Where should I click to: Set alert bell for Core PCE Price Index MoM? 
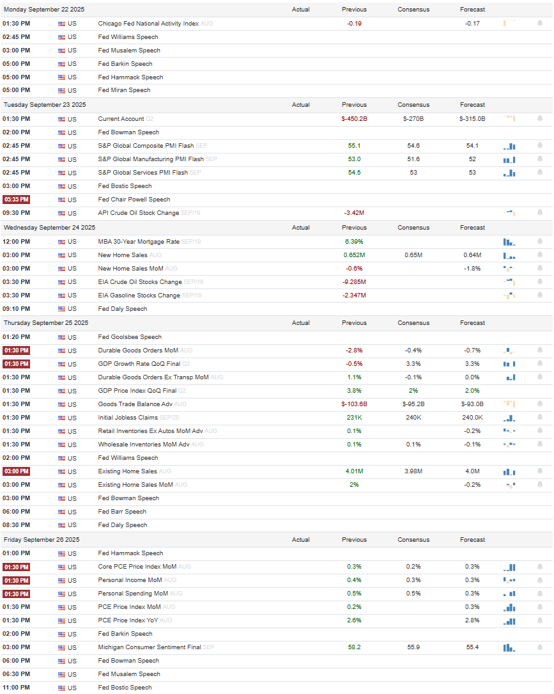pos(540,567)
